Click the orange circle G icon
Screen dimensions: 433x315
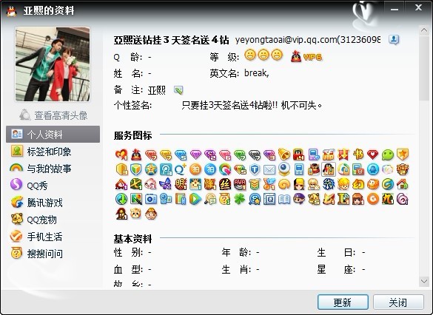[373, 199]
